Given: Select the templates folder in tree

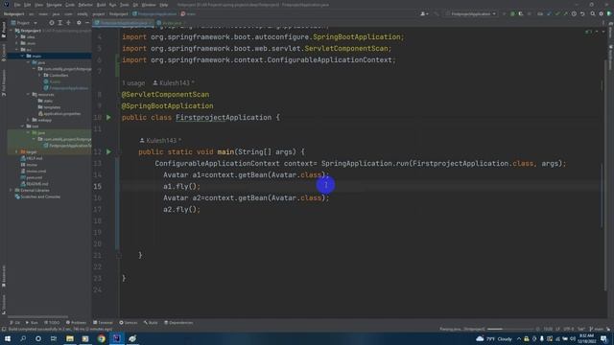Looking at the screenshot, I should 49,107.
